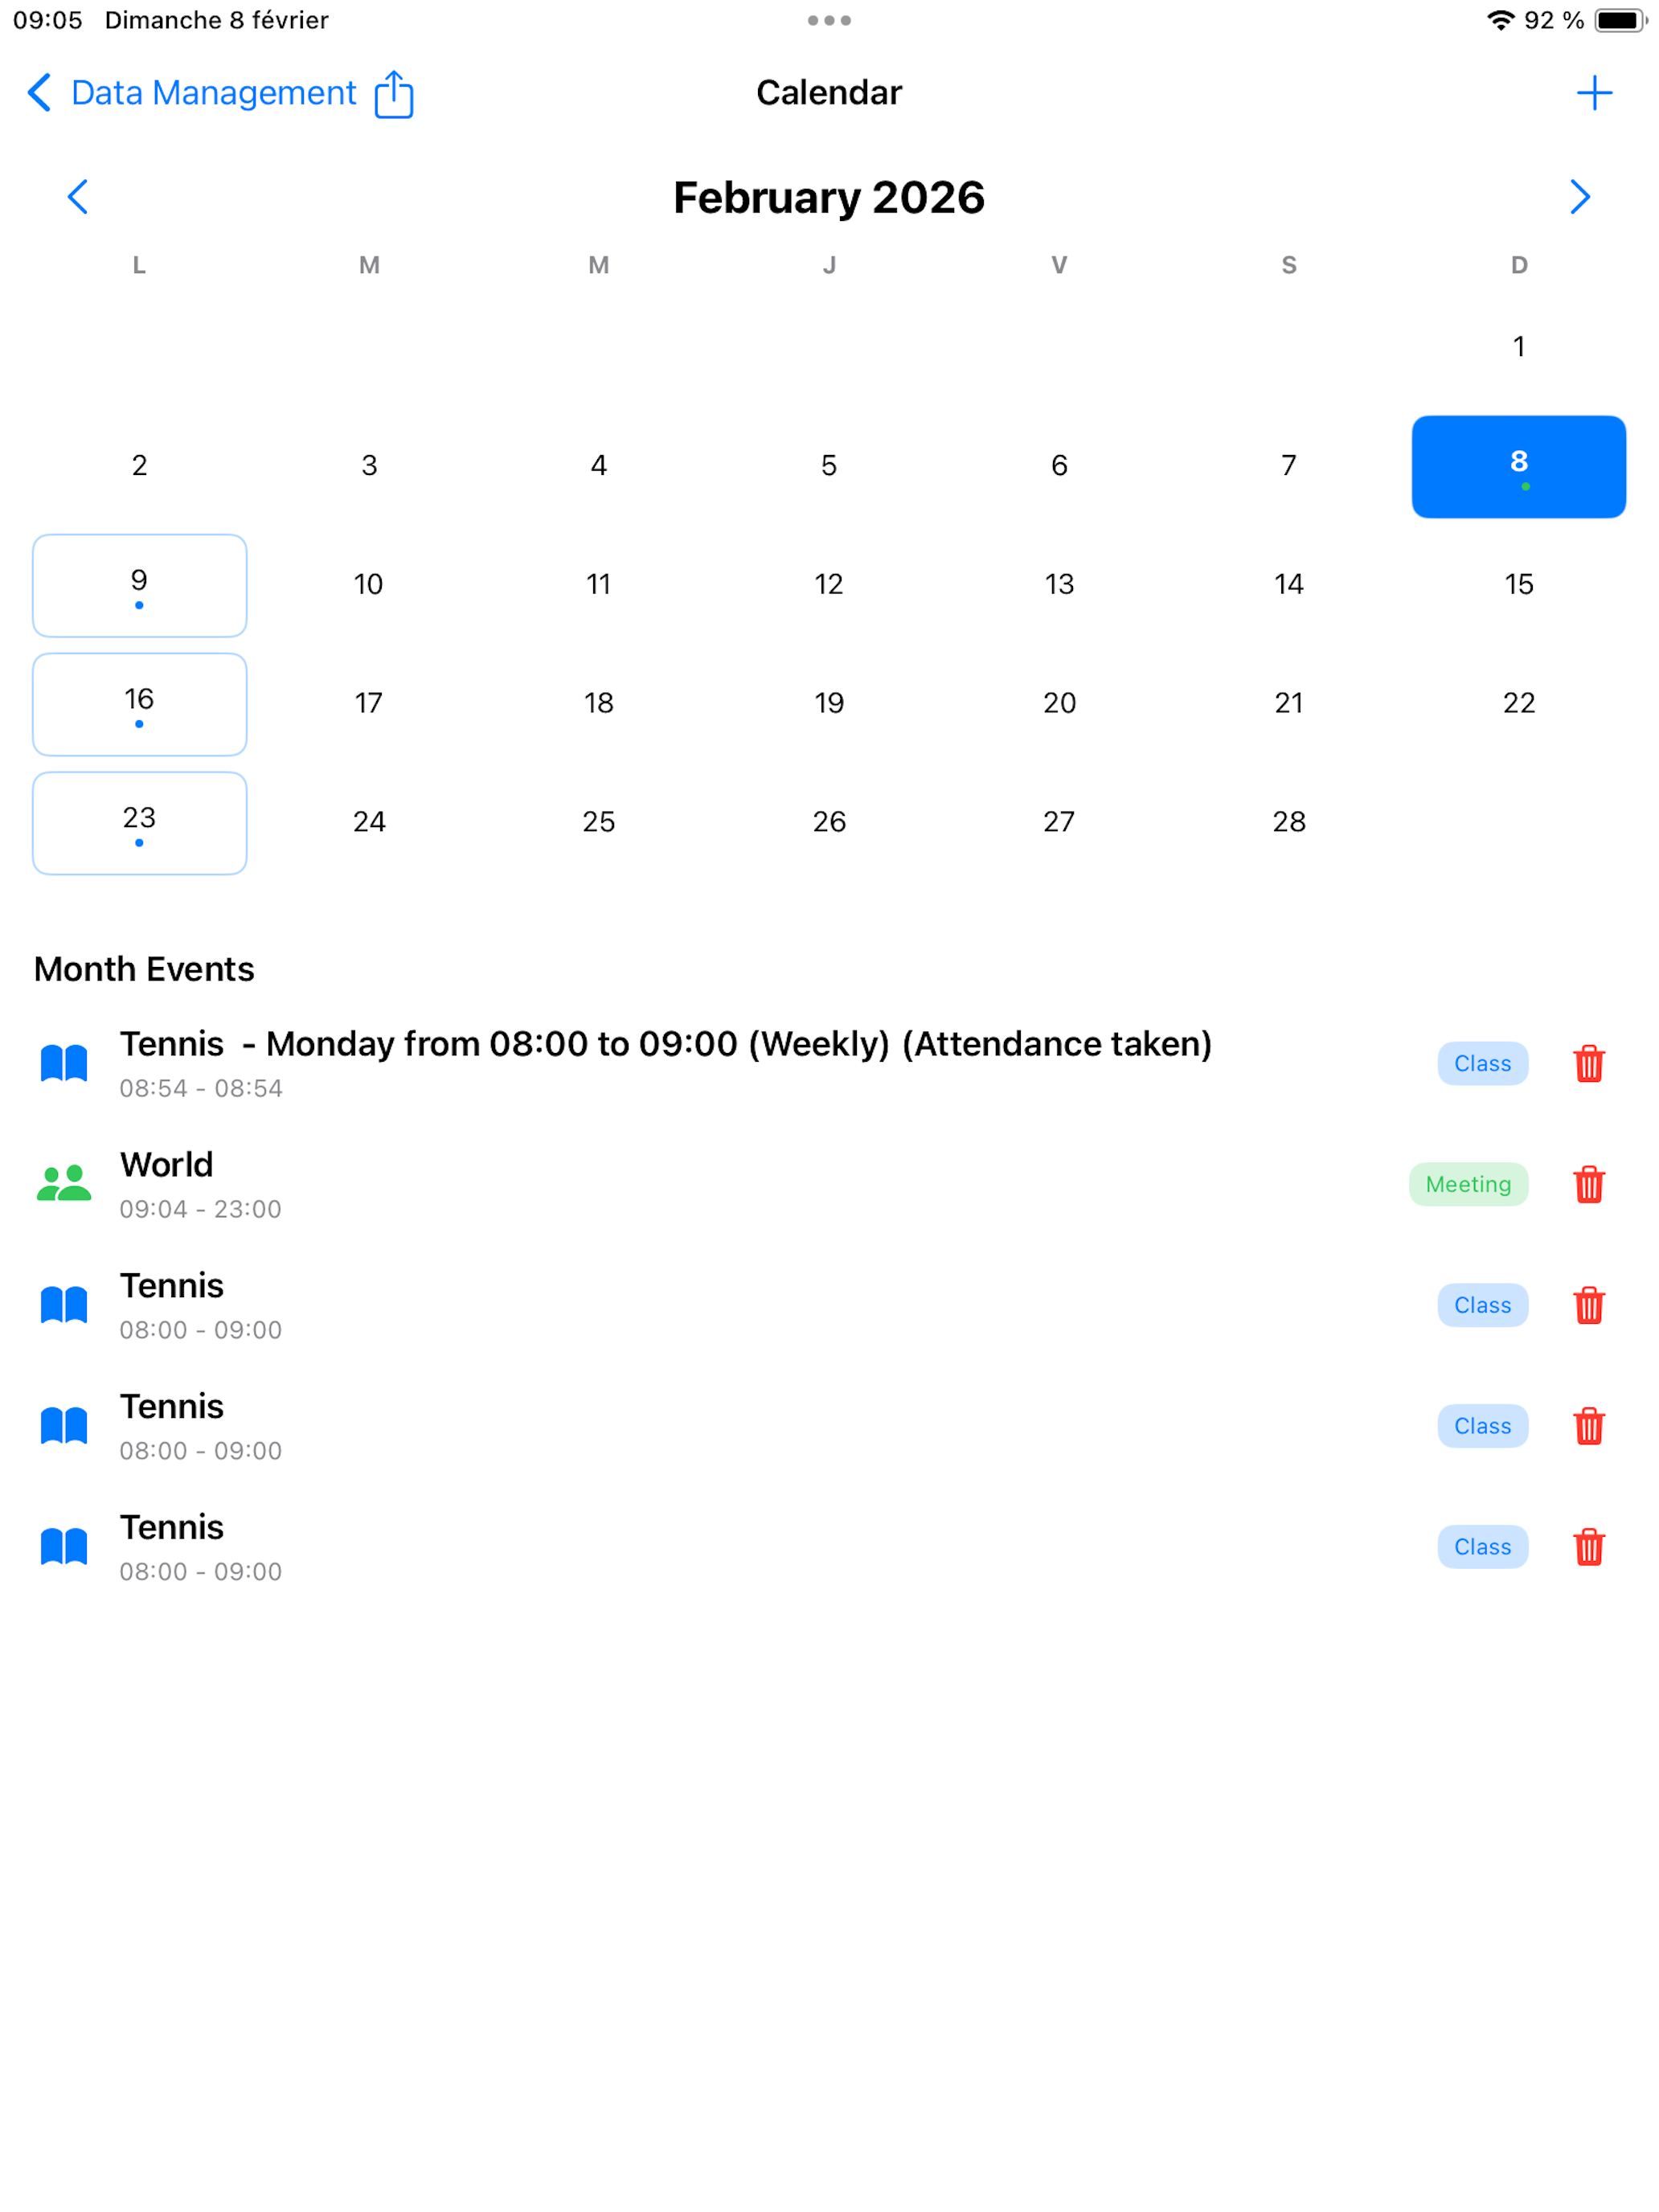Tap the February 2026 month title
This screenshot has height=2212, width=1659.
[829, 198]
